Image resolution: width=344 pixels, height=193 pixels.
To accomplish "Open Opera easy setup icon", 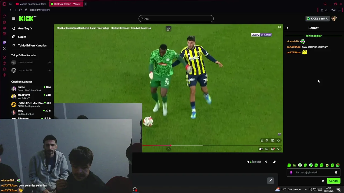I will click(x=340, y=10).
